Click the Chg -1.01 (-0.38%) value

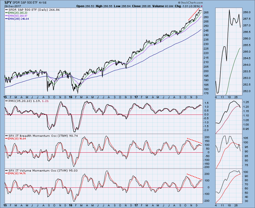coord(187,6)
